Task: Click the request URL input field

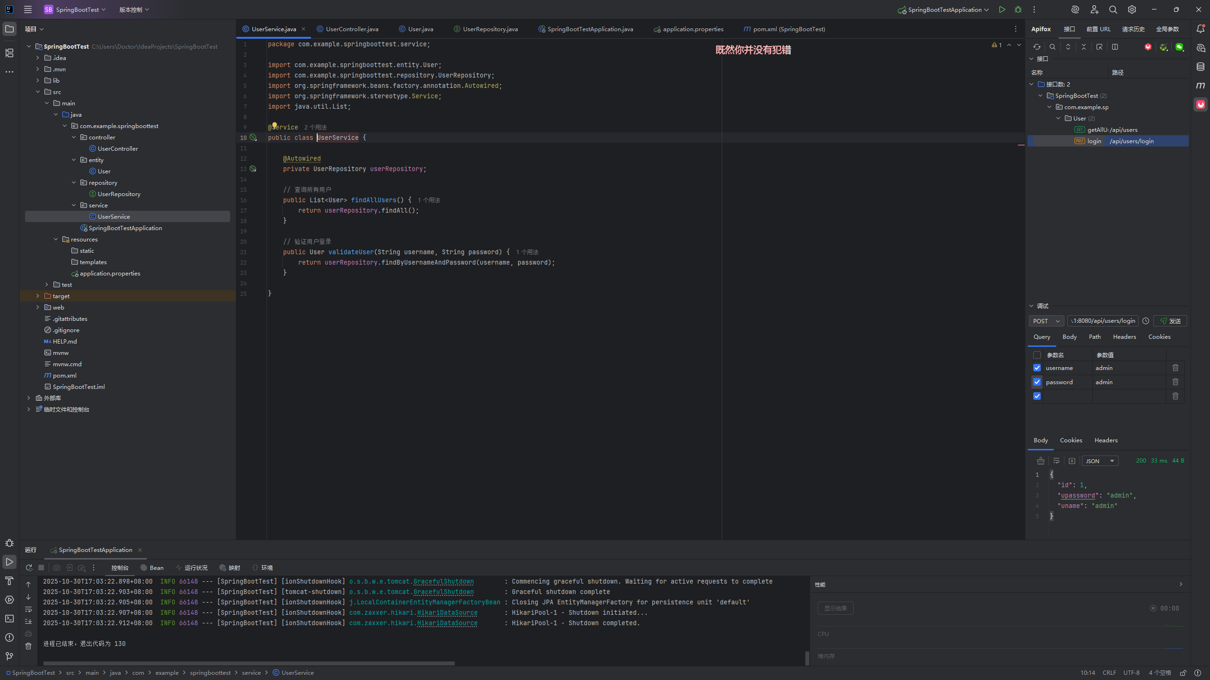Action: tap(1102, 321)
